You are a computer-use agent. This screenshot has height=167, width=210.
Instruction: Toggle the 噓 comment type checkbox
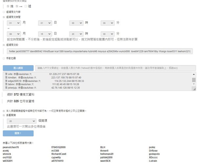tap(26, 6)
